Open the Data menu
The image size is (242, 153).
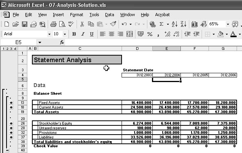point(109,15)
